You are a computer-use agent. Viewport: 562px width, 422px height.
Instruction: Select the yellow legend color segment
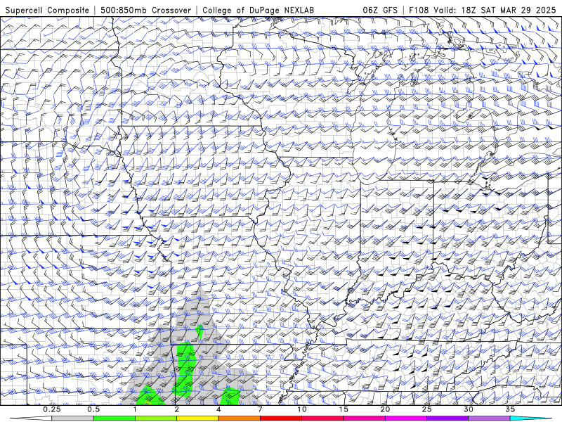[x=197, y=418]
